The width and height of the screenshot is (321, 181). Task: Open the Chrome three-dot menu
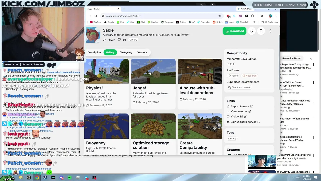click(276, 16)
